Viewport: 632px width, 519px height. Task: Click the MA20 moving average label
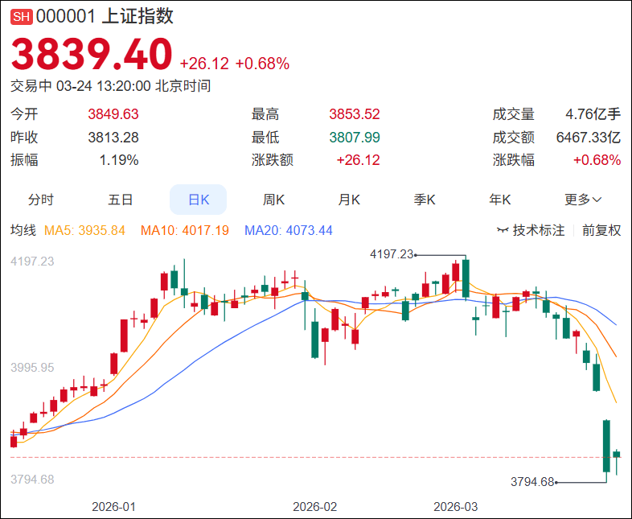pyautogui.click(x=288, y=231)
